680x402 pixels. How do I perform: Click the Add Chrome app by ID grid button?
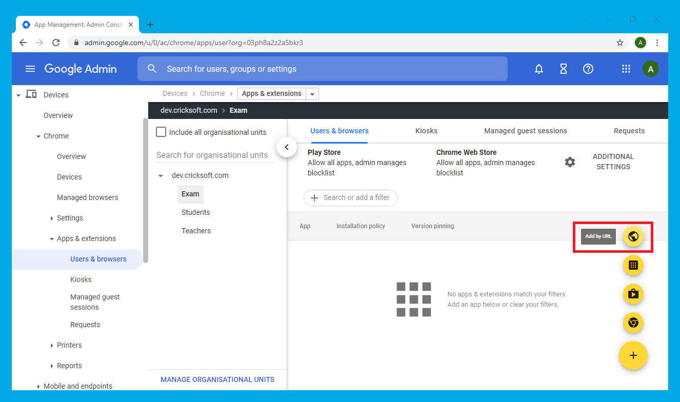[633, 265]
